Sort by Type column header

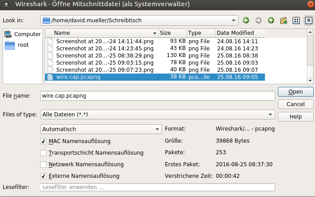201,33
